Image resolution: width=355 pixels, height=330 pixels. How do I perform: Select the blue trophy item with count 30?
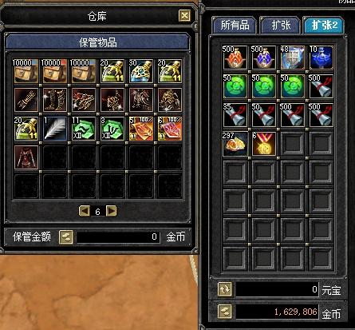pos(141,71)
